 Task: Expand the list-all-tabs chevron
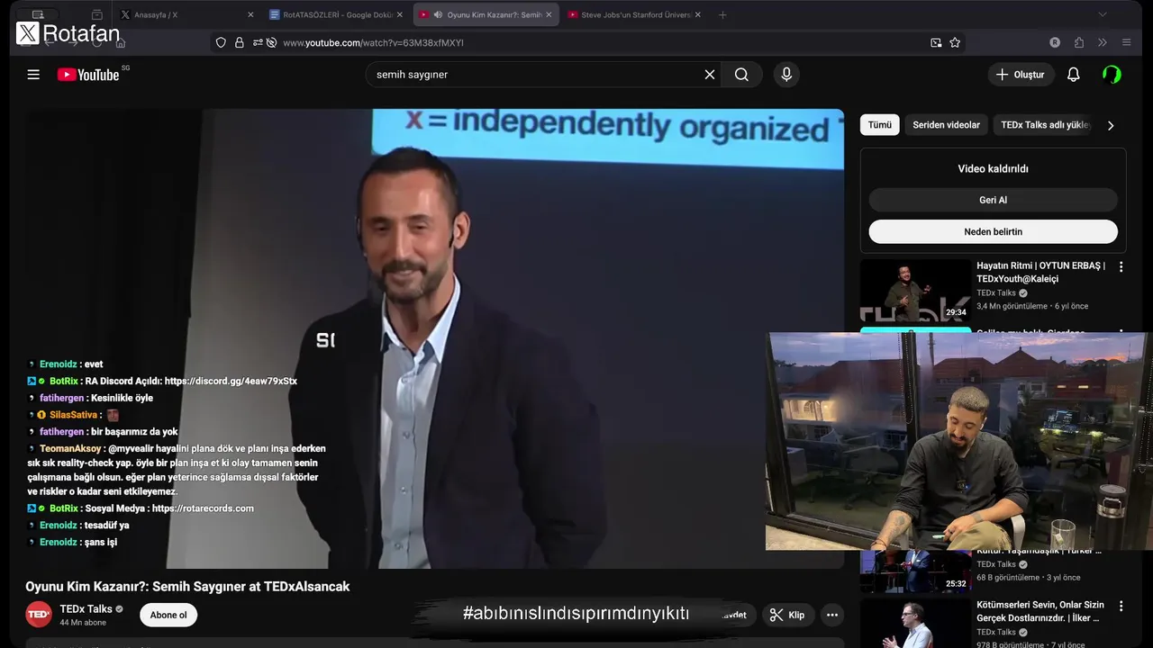pos(1102,14)
